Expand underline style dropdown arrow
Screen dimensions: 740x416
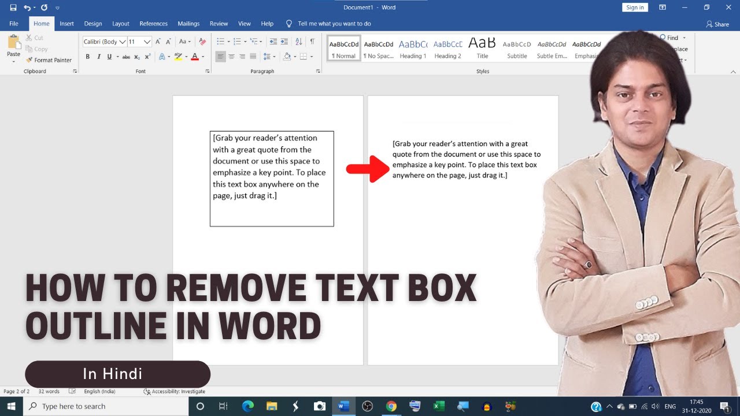point(117,57)
